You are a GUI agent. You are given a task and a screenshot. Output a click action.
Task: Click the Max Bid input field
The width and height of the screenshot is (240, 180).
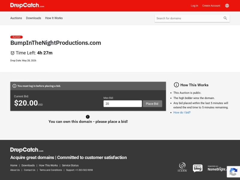coord(123,104)
